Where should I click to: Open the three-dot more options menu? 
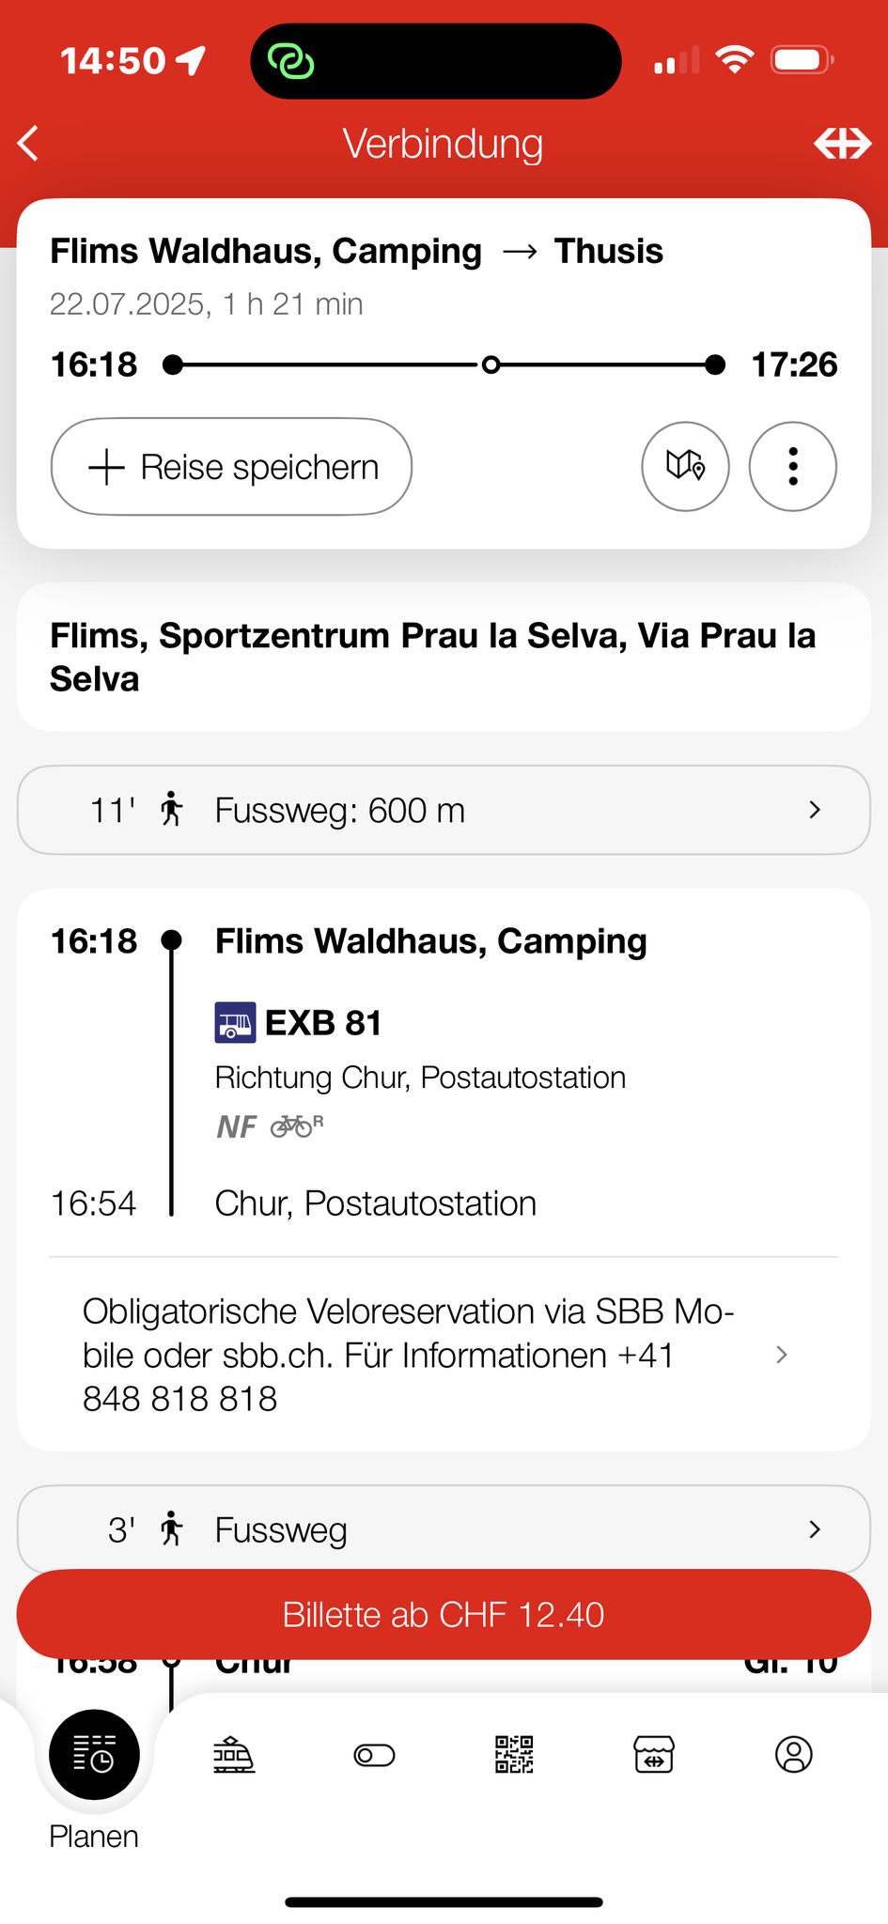pos(792,466)
